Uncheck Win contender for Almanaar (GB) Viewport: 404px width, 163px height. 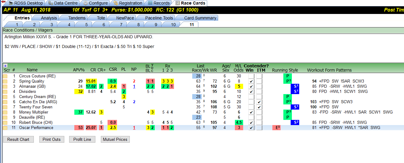pos(251,87)
